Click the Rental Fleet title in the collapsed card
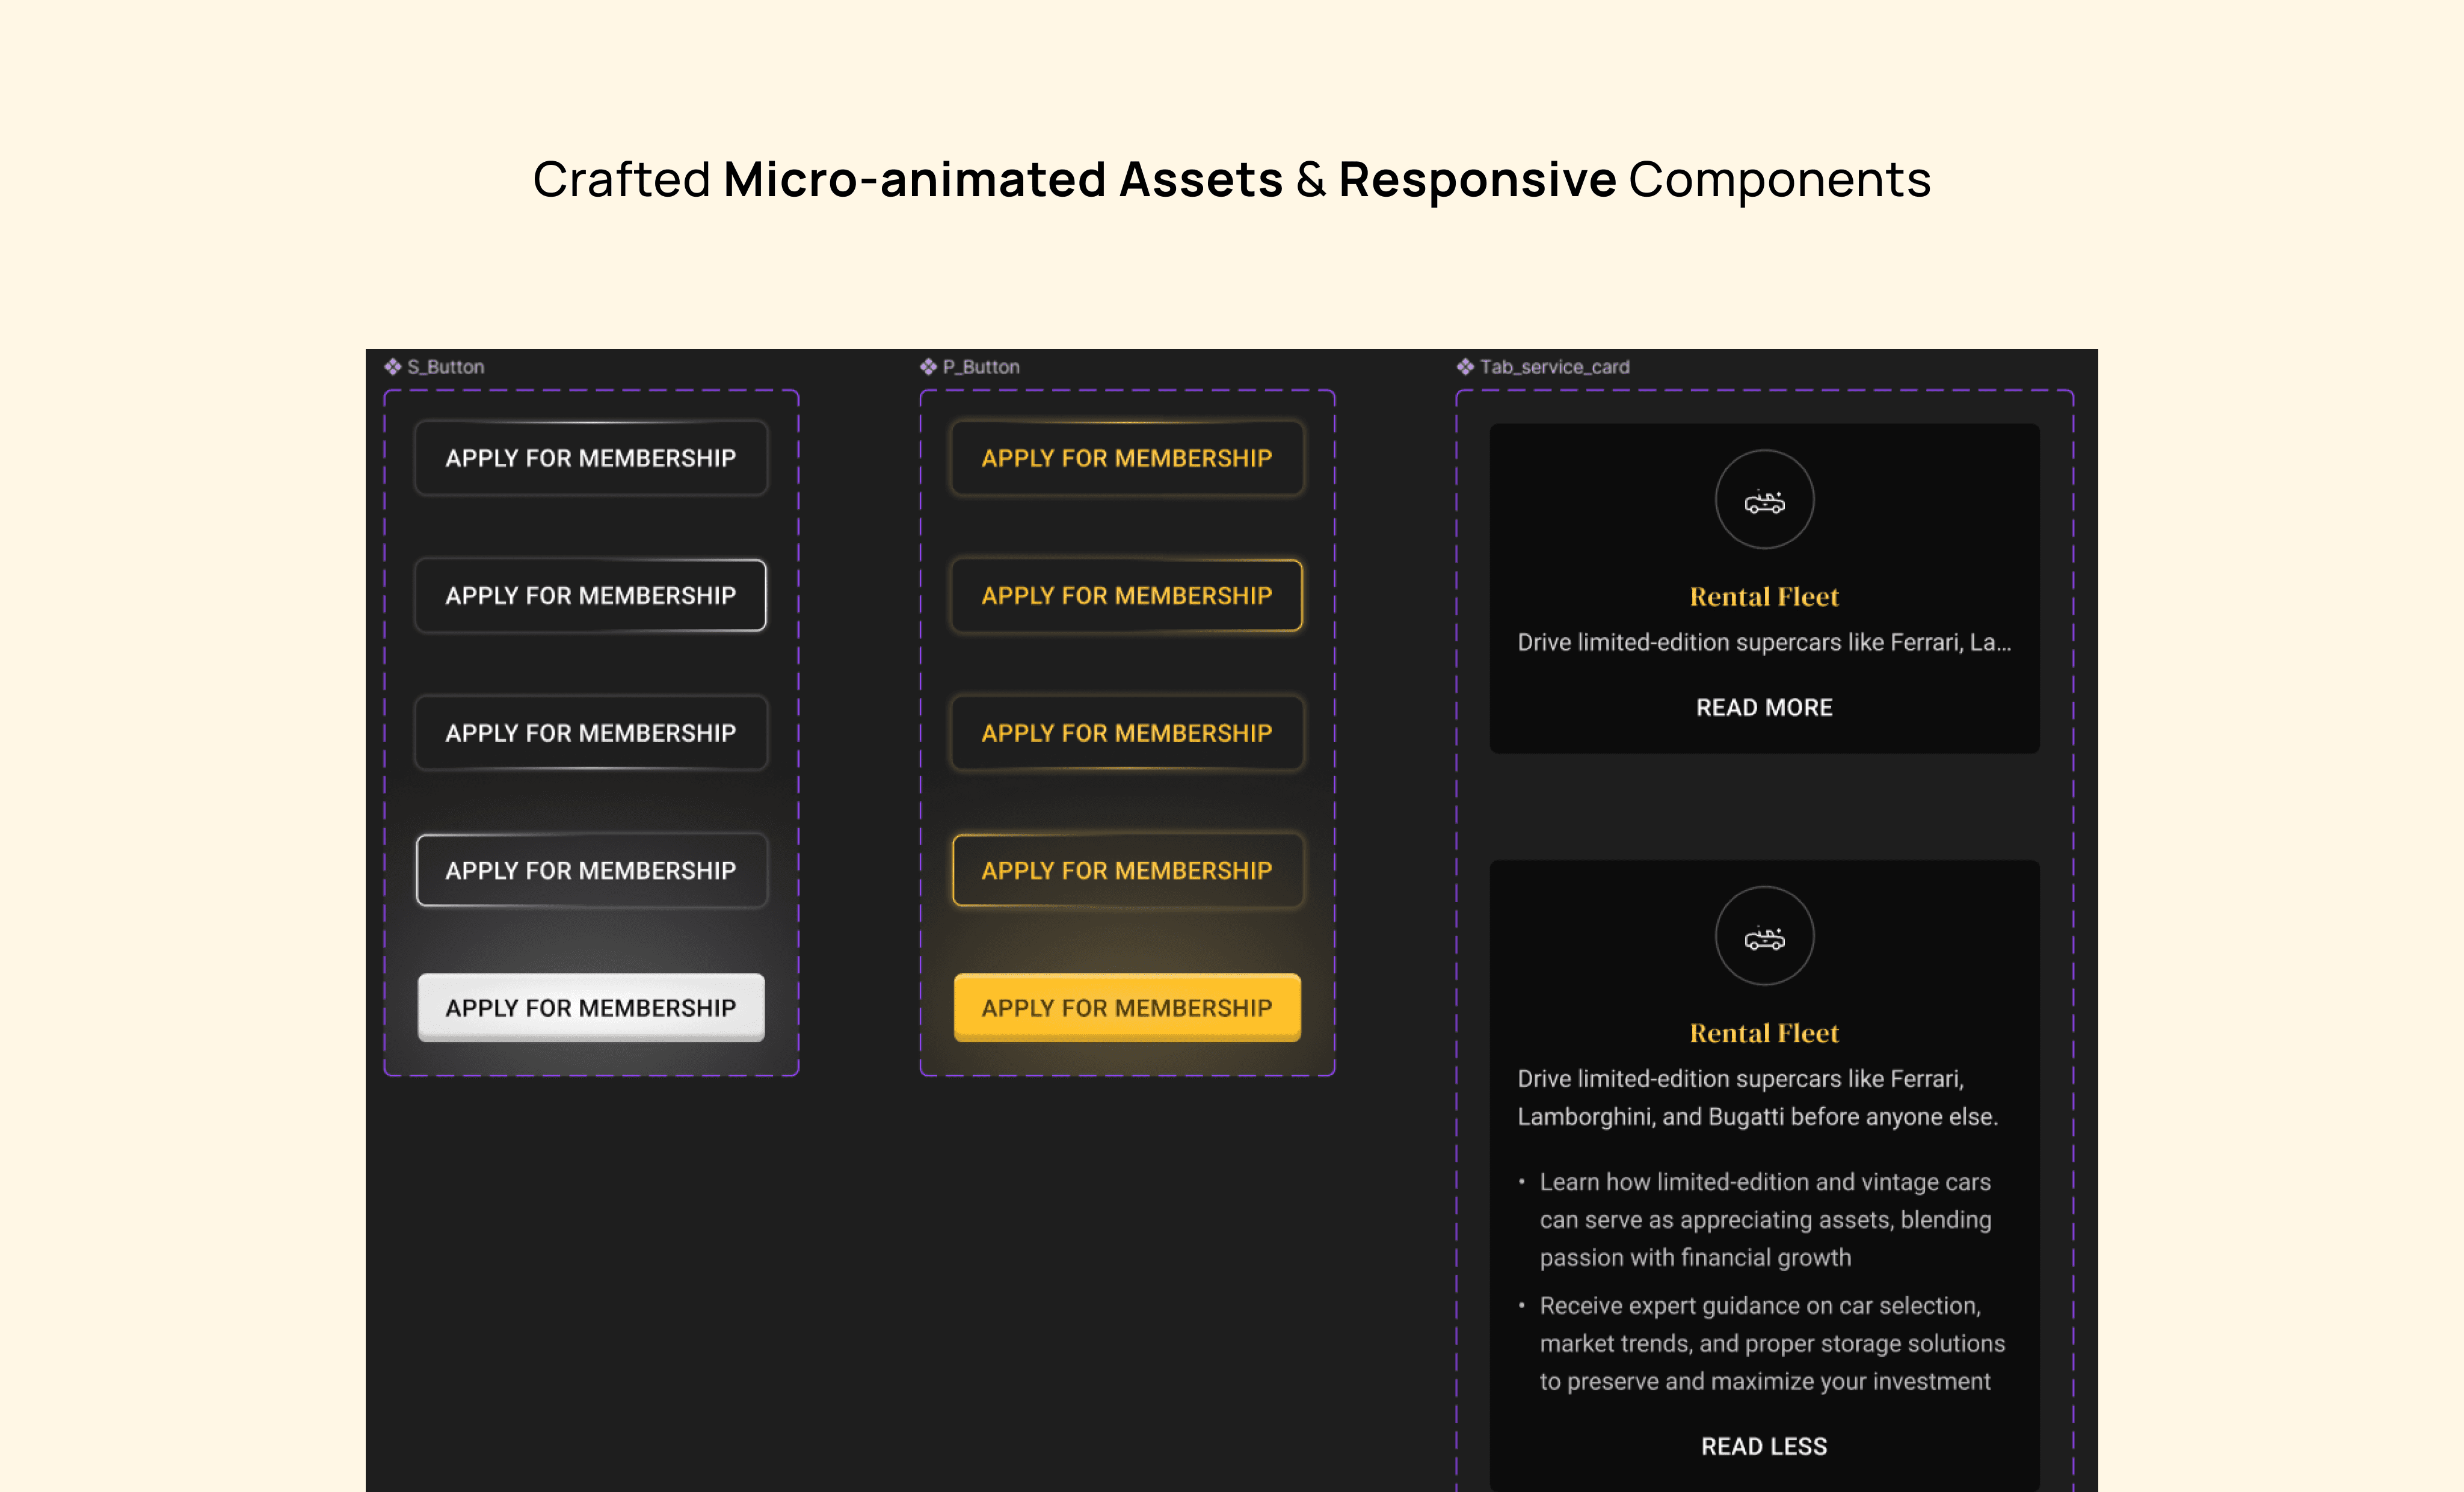The image size is (2464, 1492). point(1764,597)
